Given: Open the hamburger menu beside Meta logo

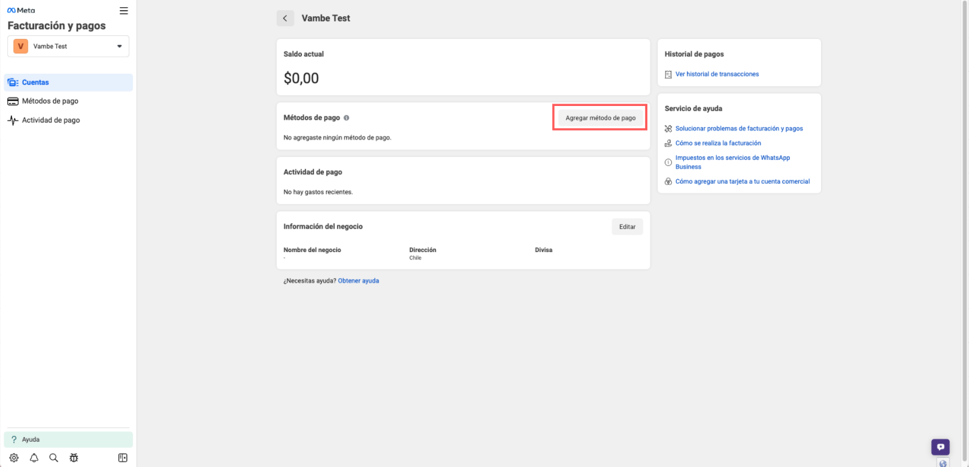Looking at the screenshot, I should point(123,11).
